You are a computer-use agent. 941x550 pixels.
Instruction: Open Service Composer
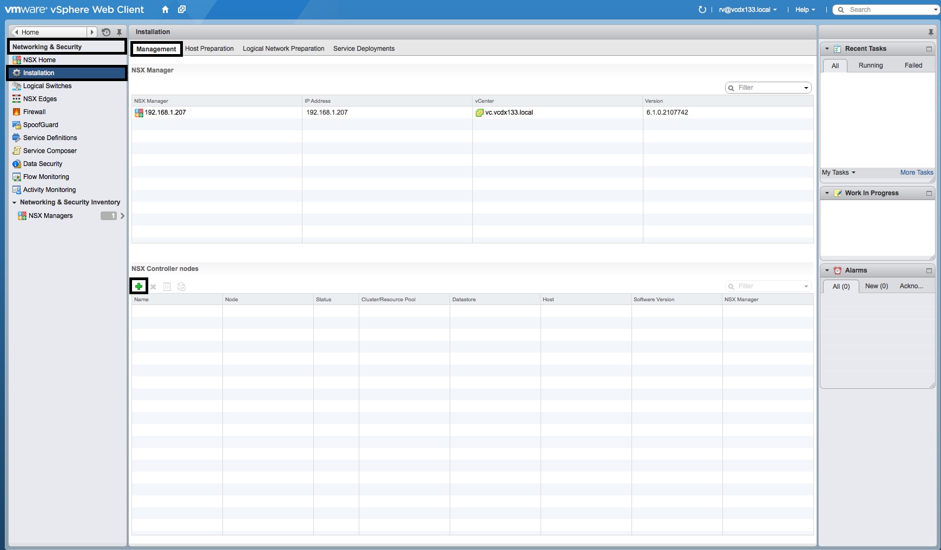[x=49, y=151]
